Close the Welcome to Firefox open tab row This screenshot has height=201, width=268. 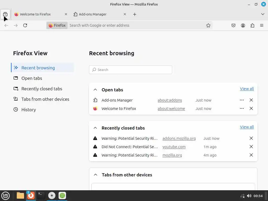pyautogui.click(x=251, y=108)
